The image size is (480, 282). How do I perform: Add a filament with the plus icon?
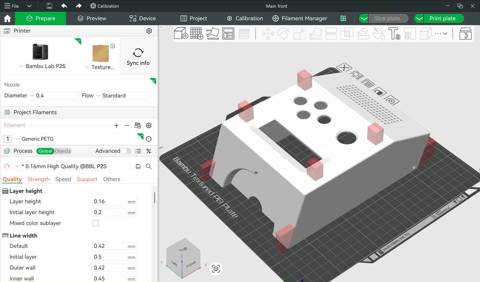[x=117, y=125]
